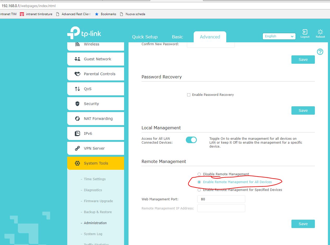Click the QoS arrows icon

pyautogui.click(x=77, y=89)
